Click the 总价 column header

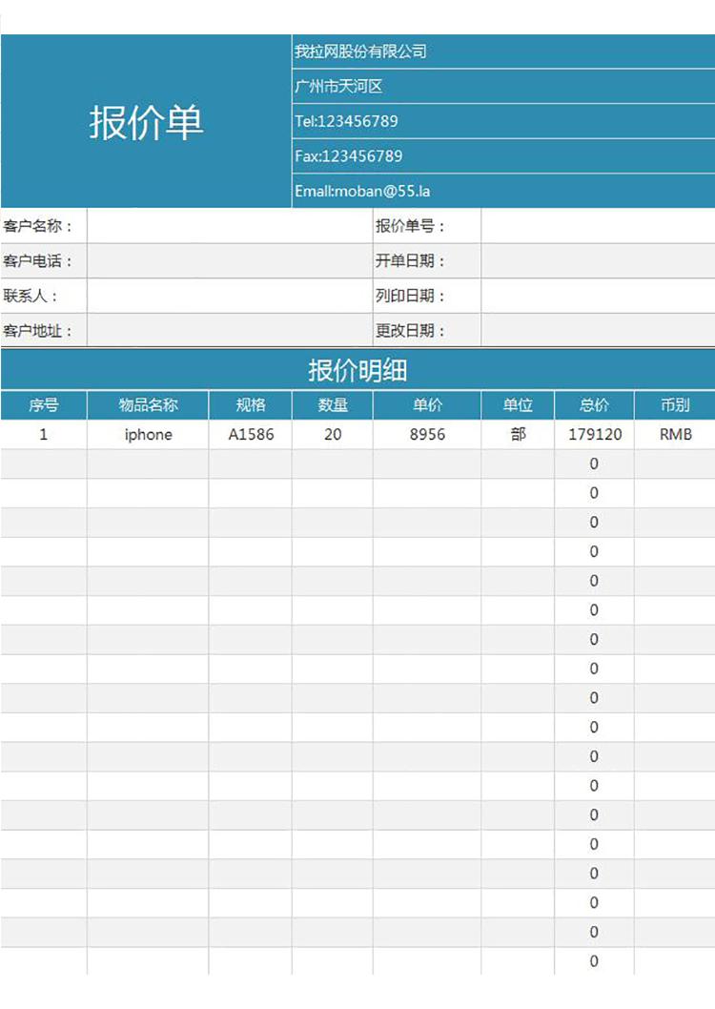coord(594,405)
